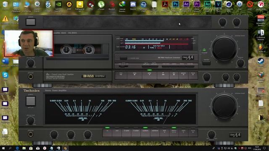
Task: Open the Bloody mouse software icon
Action: (112, 6)
